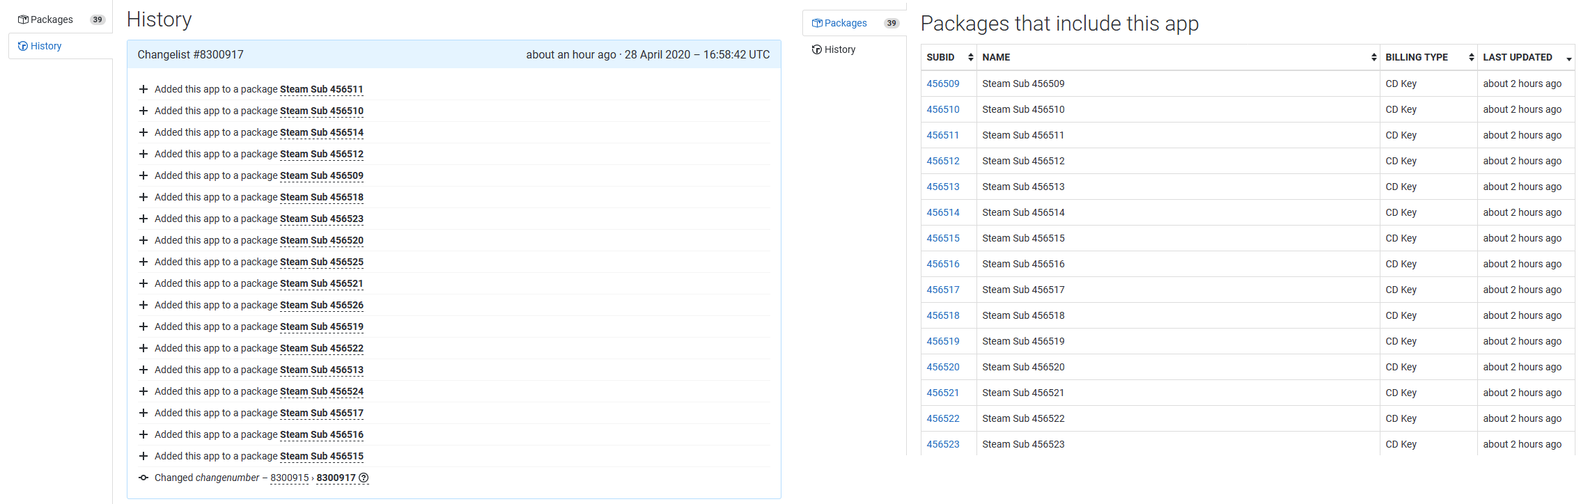Click the package box icon in left sidebar
The height and width of the screenshot is (504, 1588).
pos(23,19)
